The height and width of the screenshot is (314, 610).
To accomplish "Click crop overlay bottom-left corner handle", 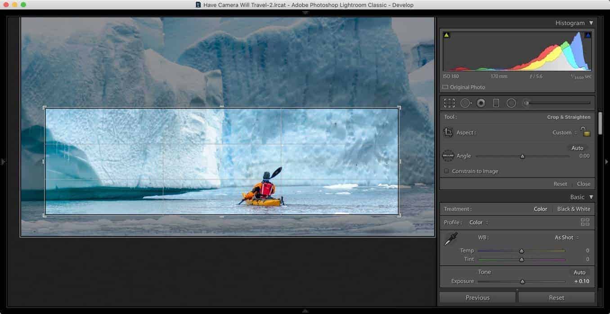I will coord(45,215).
